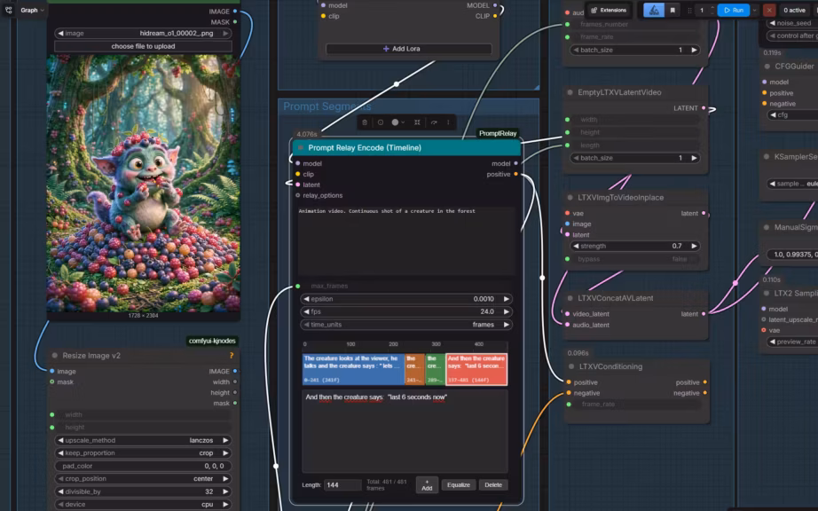Decrease cfg value on CFGGuider node
The width and height of the screenshot is (818, 511).
[x=773, y=114]
